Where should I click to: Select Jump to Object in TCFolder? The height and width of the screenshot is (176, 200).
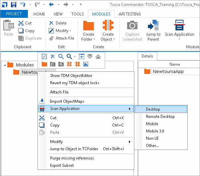click(86, 149)
